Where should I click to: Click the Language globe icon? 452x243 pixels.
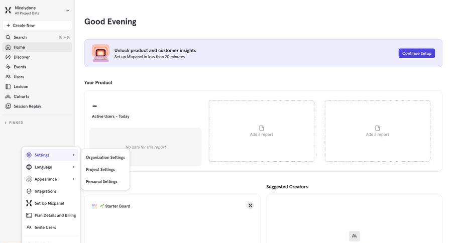tap(29, 167)
